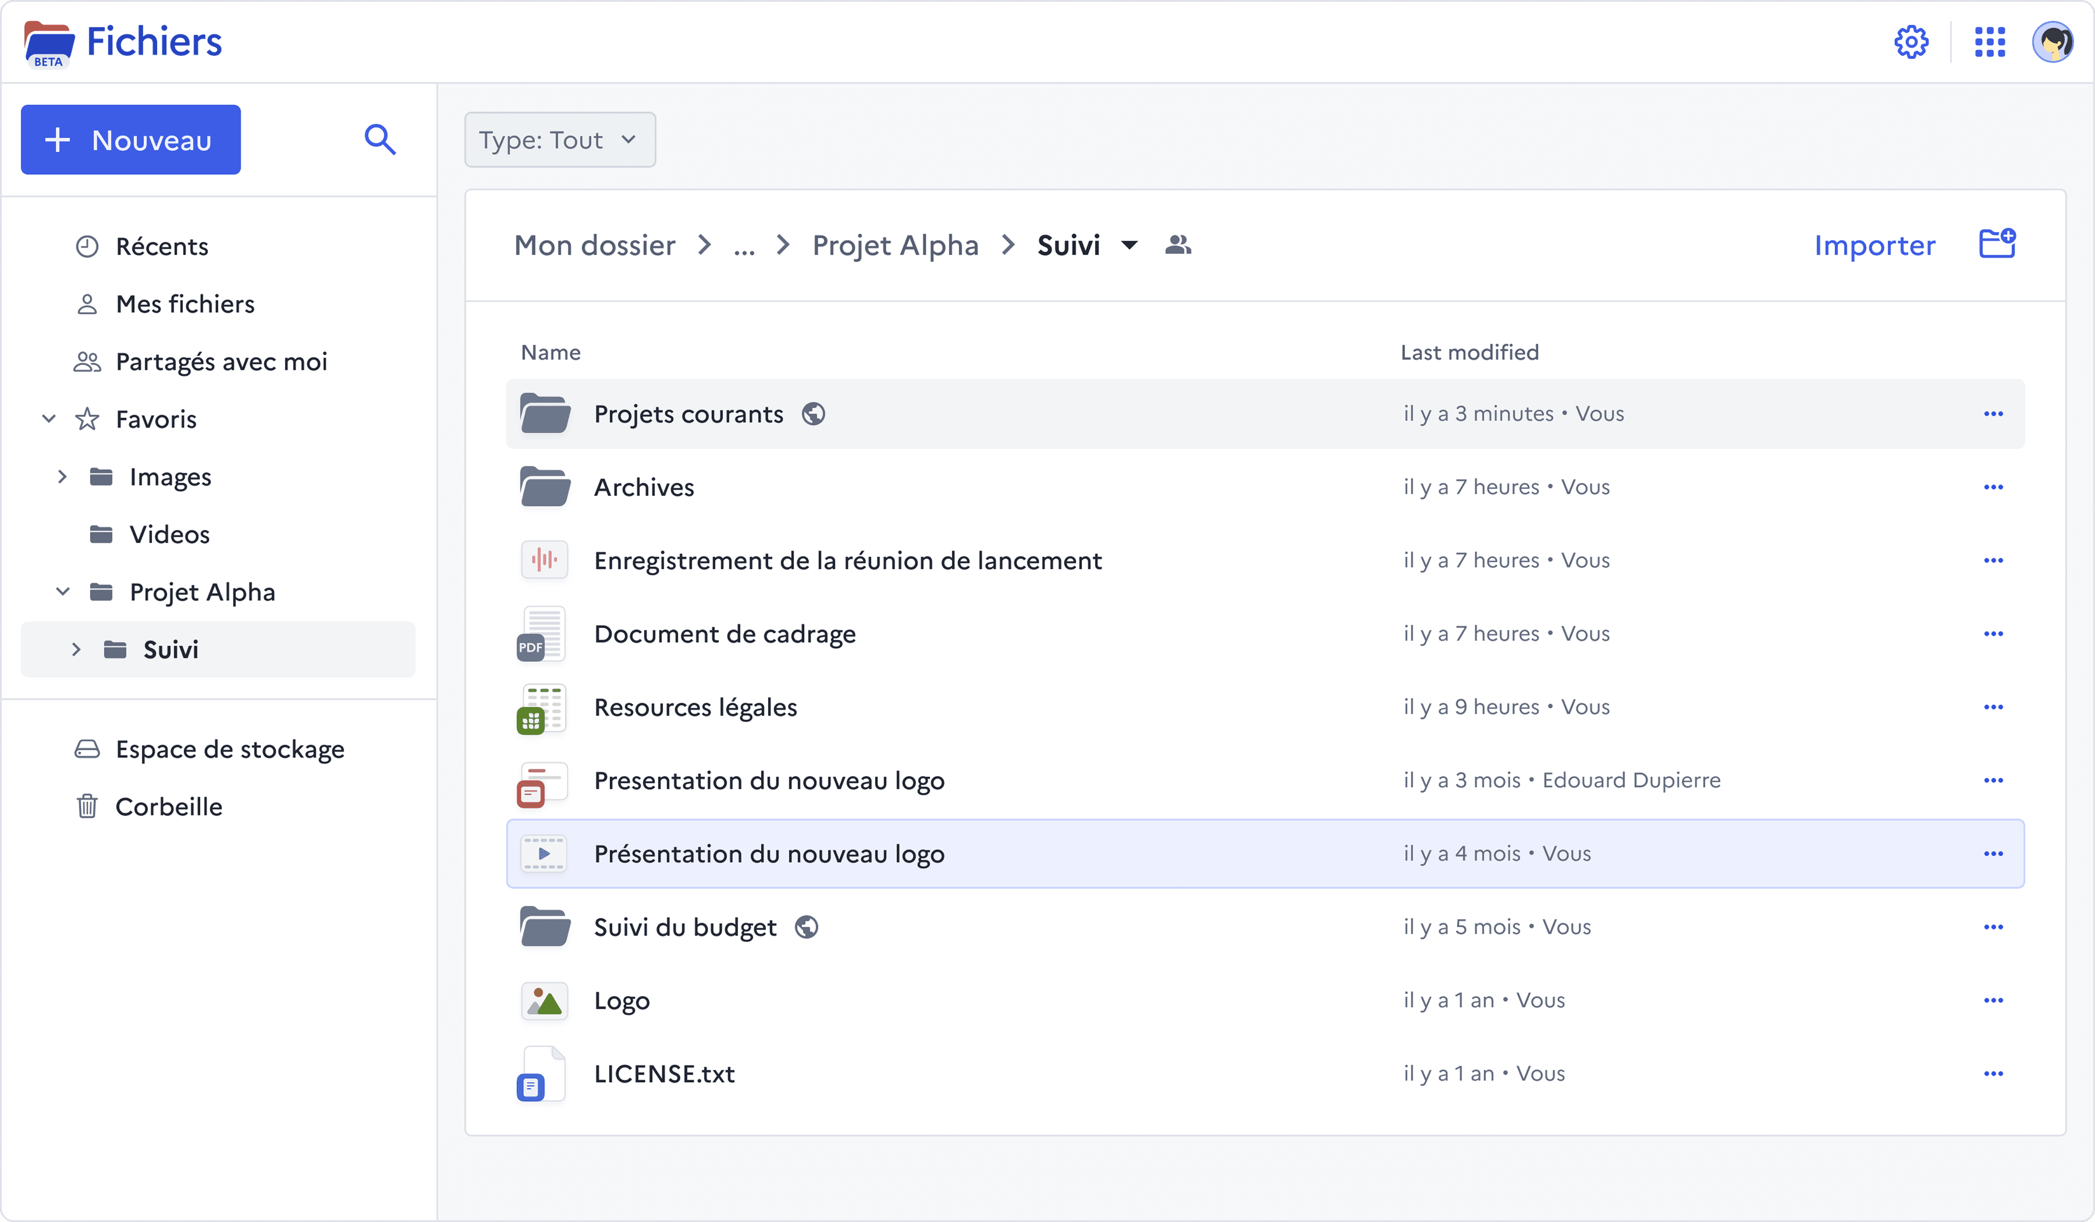Image resolution: width=2095 pixels, height=1222 pixels.
Task: Click the Importer link
Action: pyautogui.click(x=1874, y=245)
